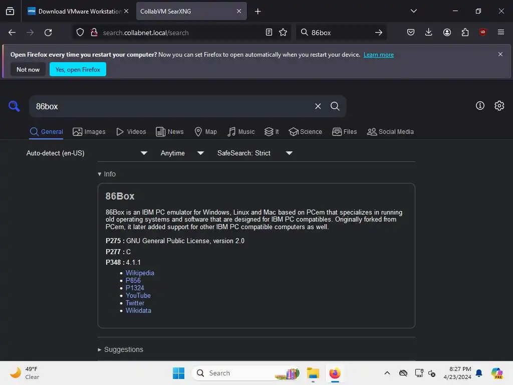Expand the Suggestions section
Viewport: 513px width, 385px height.
120,349
